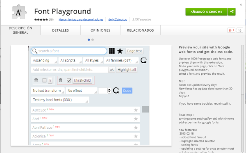246x153 pixels.
Task: Open the No text transform dropdown
Action: click(48, 91)
